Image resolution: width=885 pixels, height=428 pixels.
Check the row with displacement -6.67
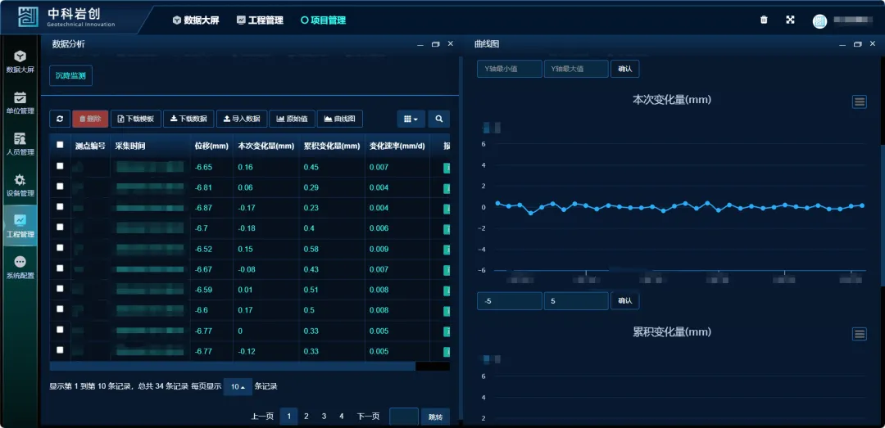point(61,268)
